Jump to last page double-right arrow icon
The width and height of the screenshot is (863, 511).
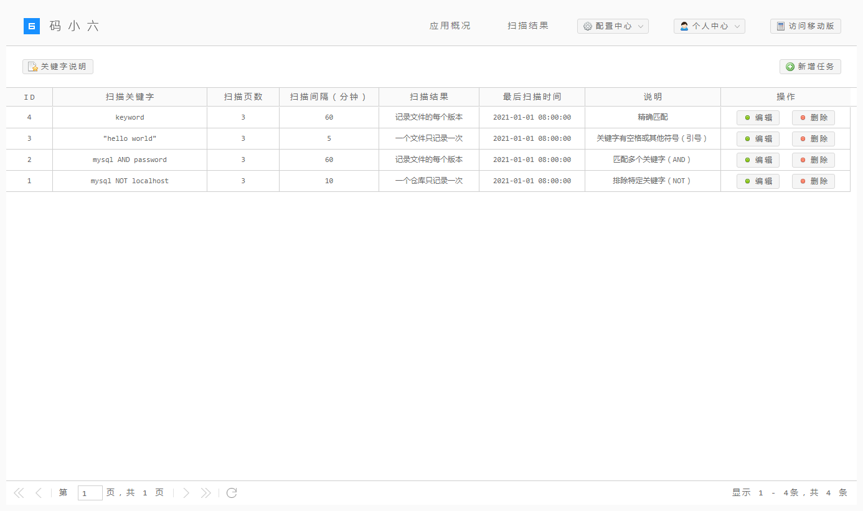coord(205,493)
